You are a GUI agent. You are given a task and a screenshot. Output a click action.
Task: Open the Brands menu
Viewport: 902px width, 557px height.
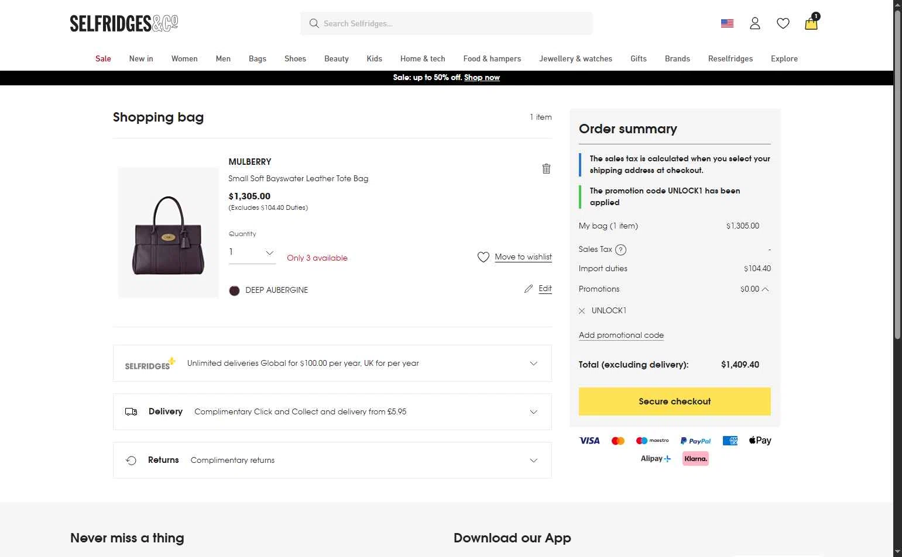677,58
